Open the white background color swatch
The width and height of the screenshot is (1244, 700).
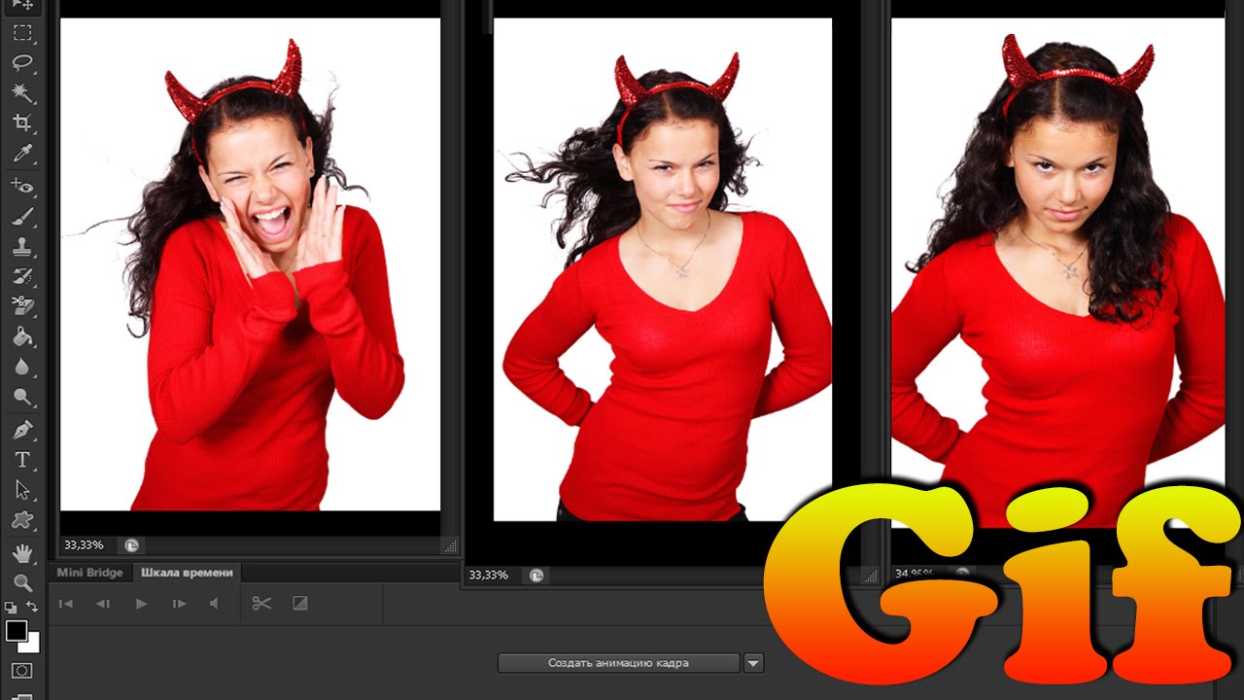(31, 644)
